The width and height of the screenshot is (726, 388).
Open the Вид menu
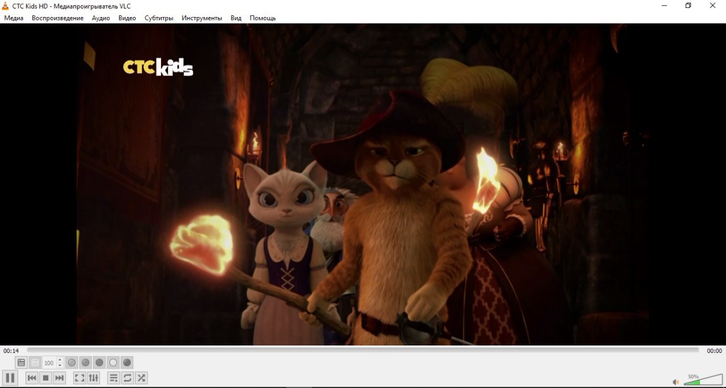[236, 18]
